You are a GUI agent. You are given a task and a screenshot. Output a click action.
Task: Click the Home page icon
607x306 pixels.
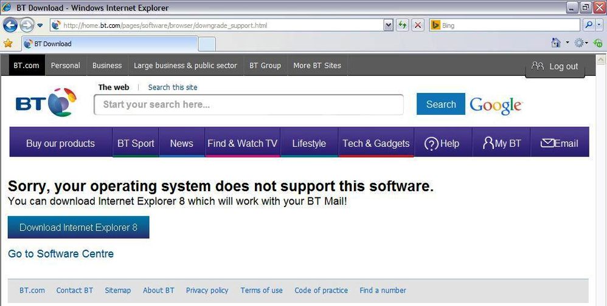pyautogui.click(x=556, y=43)
